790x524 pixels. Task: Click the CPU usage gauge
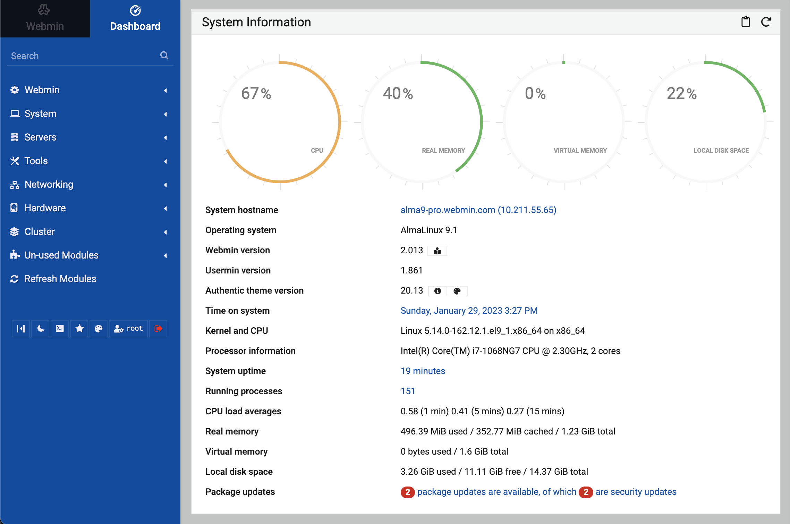tap(280, 122)
